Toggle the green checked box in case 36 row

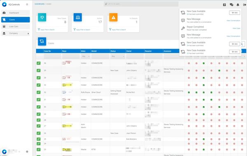(x=204, y=63)
